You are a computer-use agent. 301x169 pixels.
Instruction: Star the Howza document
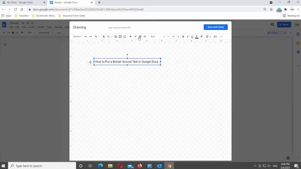coord(23,23)
